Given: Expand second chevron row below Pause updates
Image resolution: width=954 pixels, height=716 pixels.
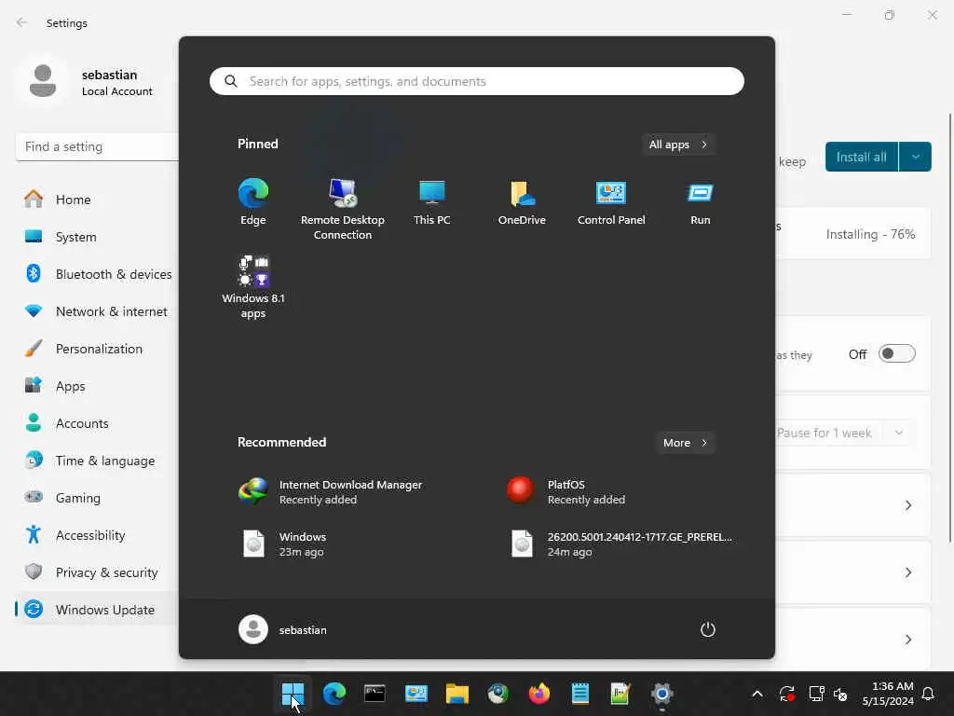Looking at the screenshot, I should tap(907, 572).
